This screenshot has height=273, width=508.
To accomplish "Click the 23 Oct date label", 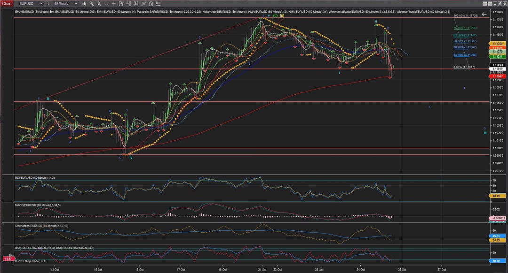I will coord(319,269).
